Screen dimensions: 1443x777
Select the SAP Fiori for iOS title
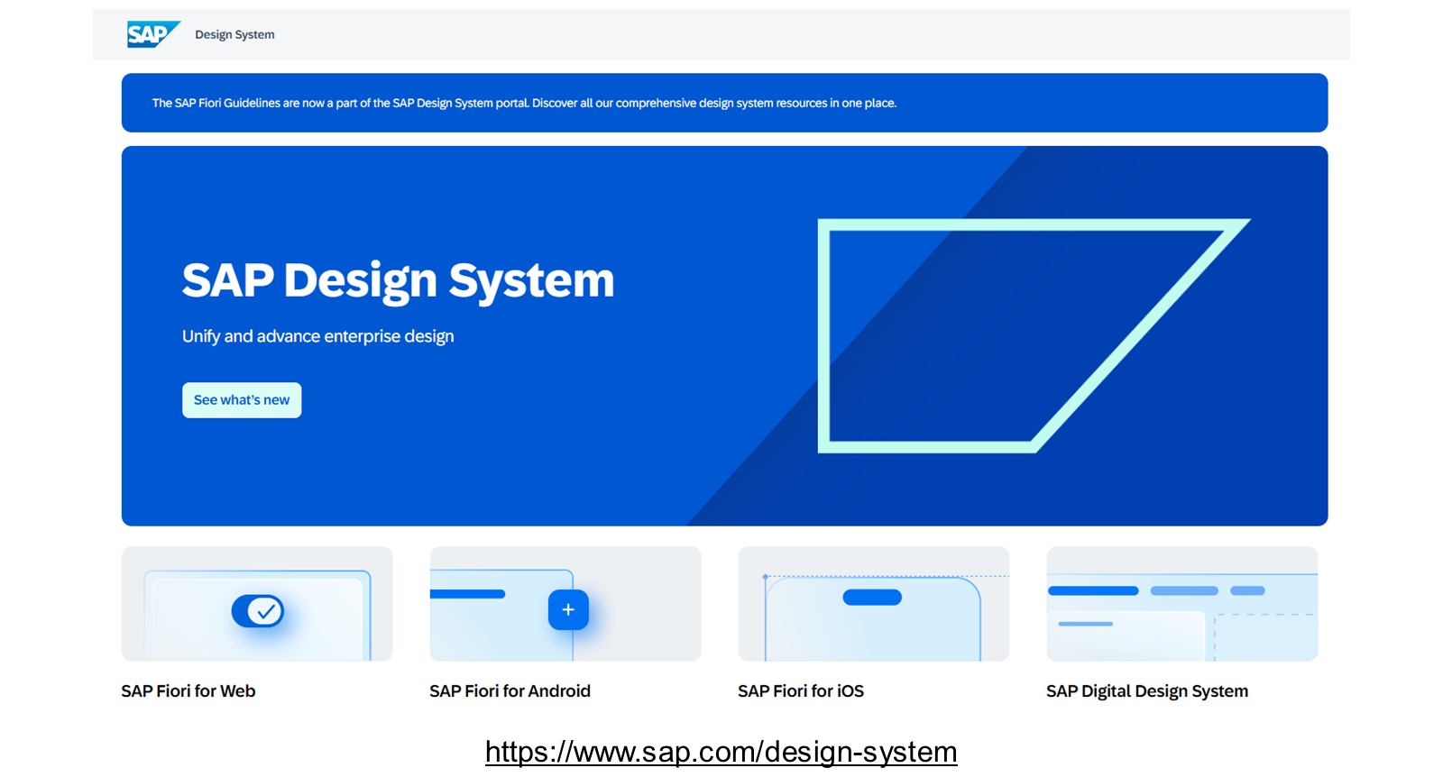801,691
